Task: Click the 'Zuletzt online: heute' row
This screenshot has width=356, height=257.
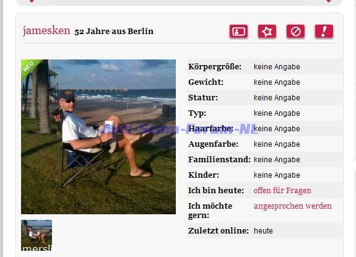Action: tap(264, 230)
